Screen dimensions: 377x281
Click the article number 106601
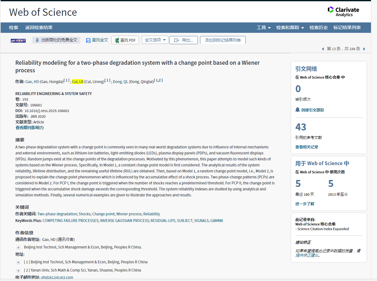coord(36,105)
